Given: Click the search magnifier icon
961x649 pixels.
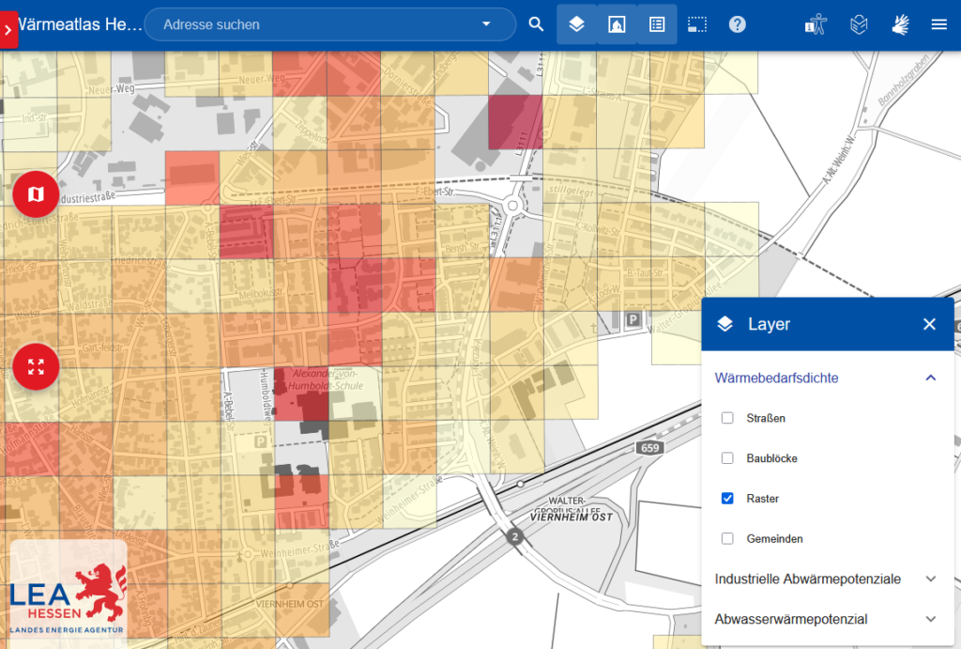Looking at the screenshot, I should point(536,24).
